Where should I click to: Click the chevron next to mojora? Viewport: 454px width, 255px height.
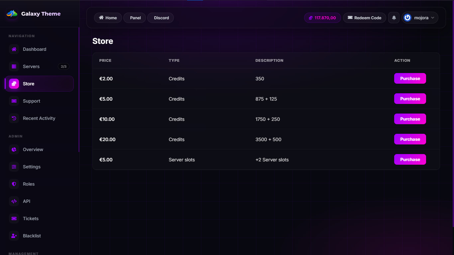point(433,18)
